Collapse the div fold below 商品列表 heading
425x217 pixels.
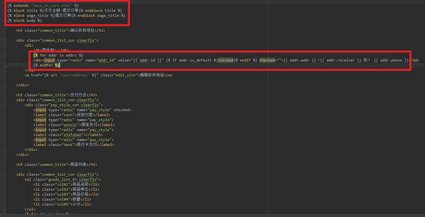pos(5,174)
